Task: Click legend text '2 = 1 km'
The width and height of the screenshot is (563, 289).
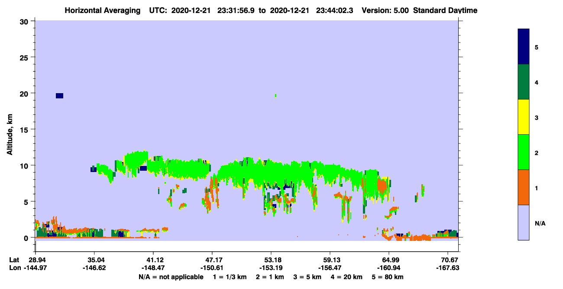Action: (x=270, y=277)
